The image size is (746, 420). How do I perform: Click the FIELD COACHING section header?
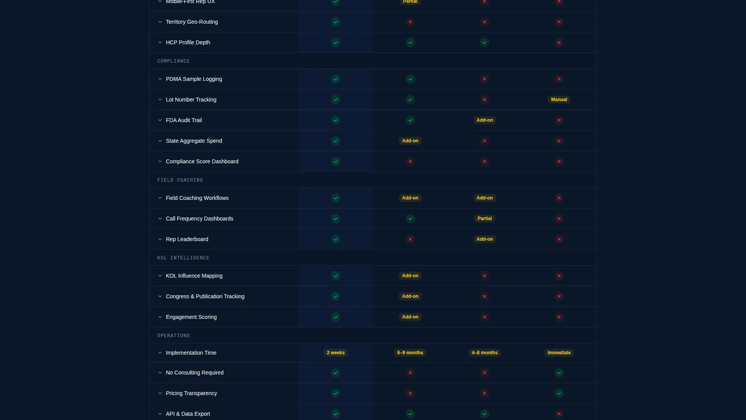click(x=180, y=180)
